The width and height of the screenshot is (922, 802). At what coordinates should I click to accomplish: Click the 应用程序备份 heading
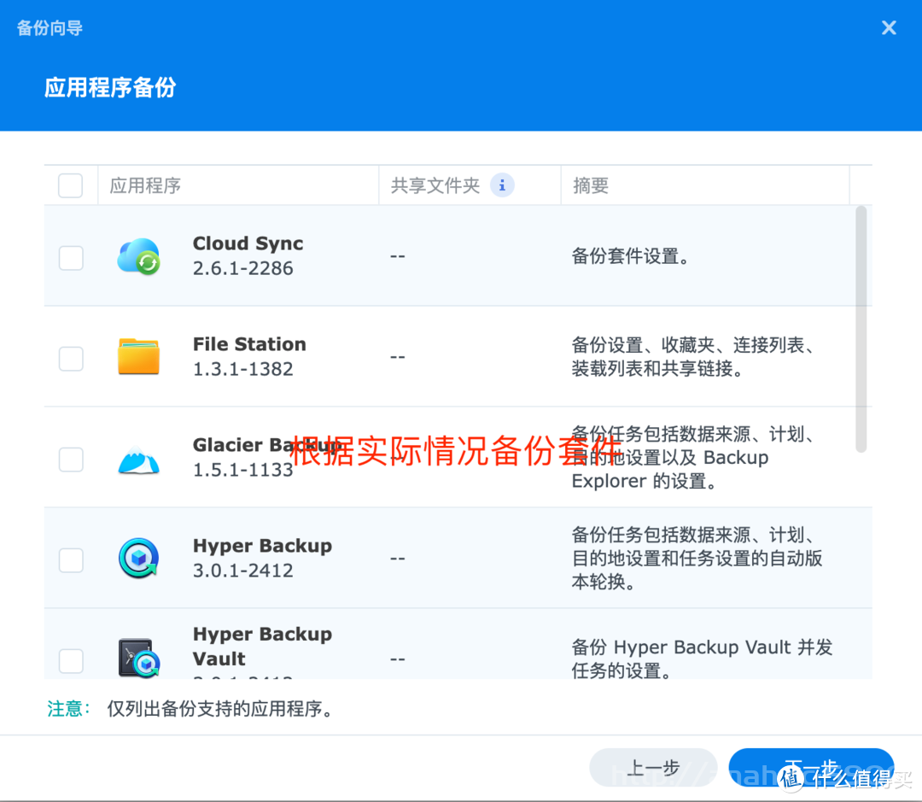click(x=110, y=87)
